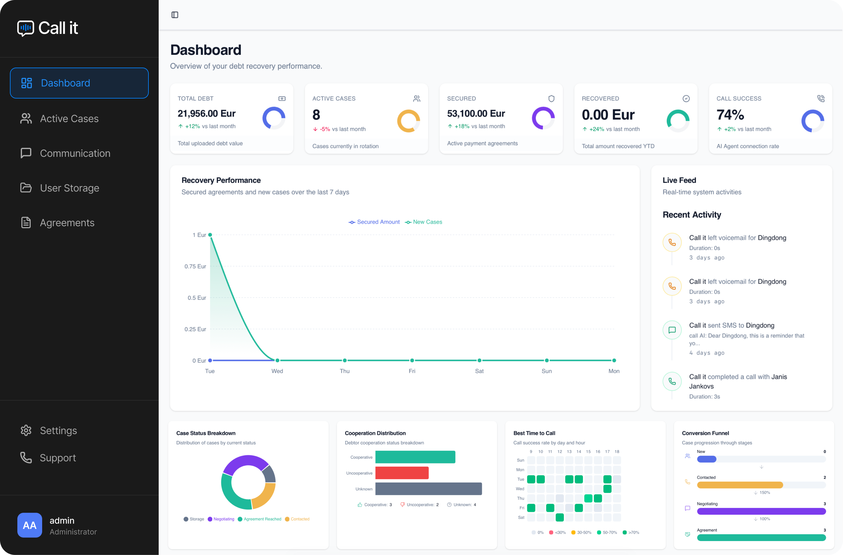Go to User Storage
The width and height of the screenshot is (843, 555).
(69, 188)
